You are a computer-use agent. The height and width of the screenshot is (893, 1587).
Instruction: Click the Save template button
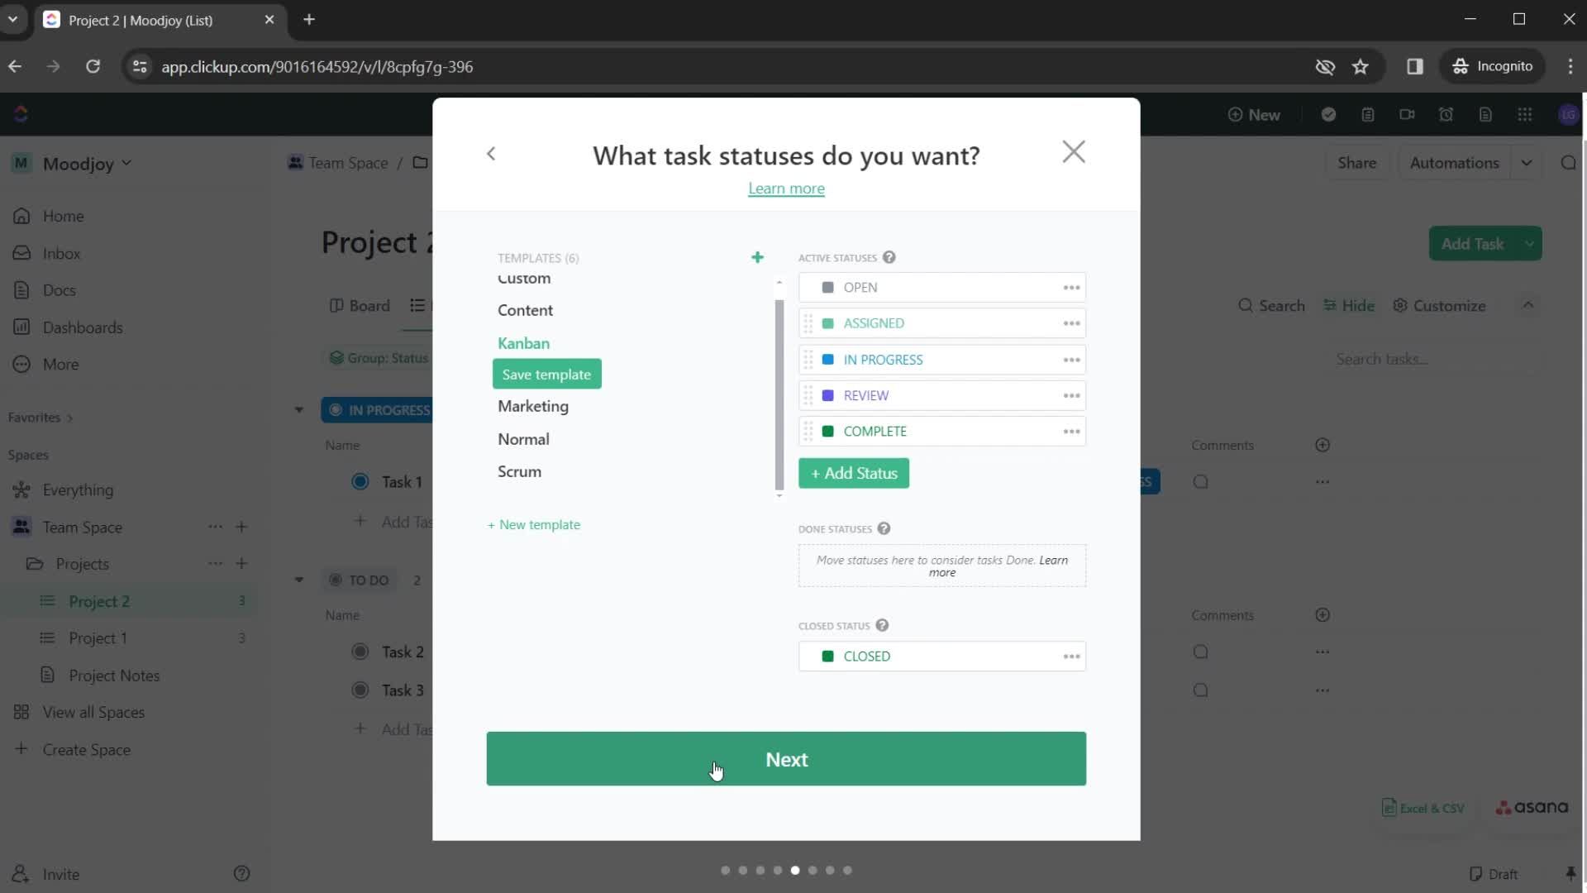[x=548, y=375]
